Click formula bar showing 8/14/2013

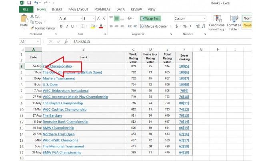[161, 42]
